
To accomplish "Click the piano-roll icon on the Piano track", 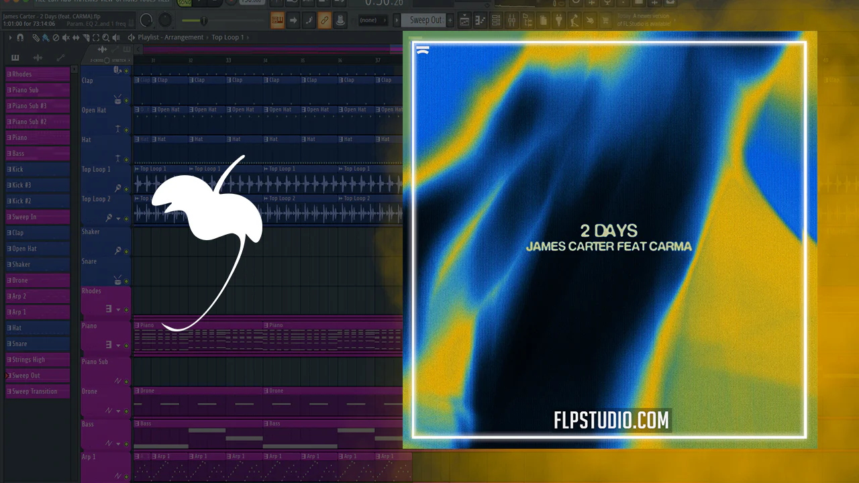I will [109, 345].
